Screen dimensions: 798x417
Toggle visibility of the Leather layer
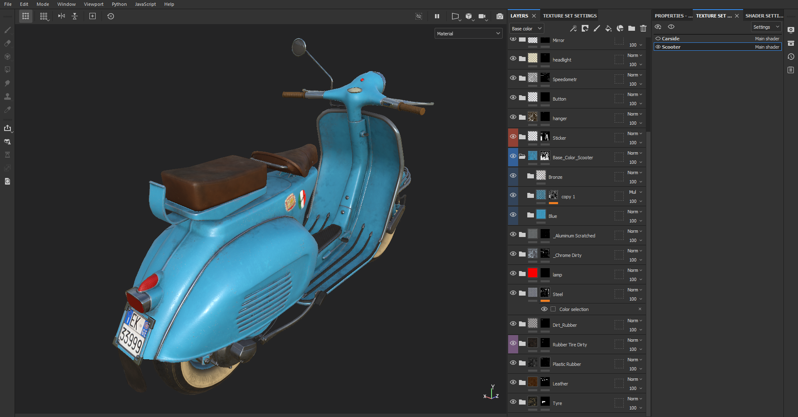click(x=513, y=382)
